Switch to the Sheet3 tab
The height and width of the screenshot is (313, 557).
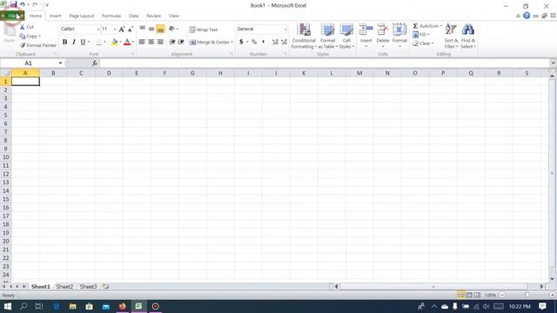(88, 286)
